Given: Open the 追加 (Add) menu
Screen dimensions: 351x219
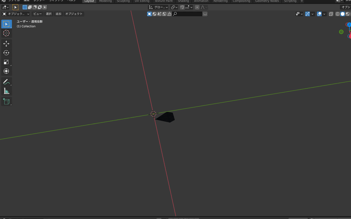Looking at the screenshot, I should 58,14.
